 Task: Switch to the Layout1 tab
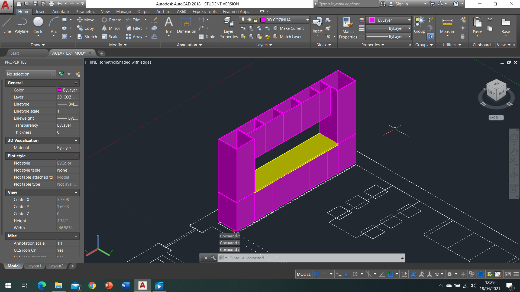tap(34, 266)
